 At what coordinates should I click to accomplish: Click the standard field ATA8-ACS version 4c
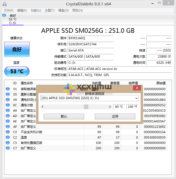pos(120,69)
